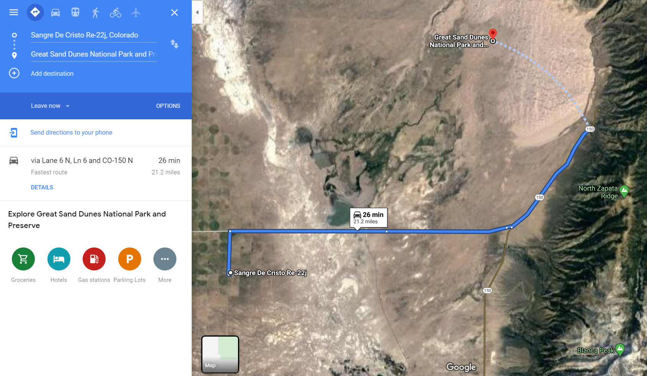The width and height of the screenshot is (647, 376).
Task: Click the Groceries category icon
Action: pyautogui.click(x=23, y=259)
